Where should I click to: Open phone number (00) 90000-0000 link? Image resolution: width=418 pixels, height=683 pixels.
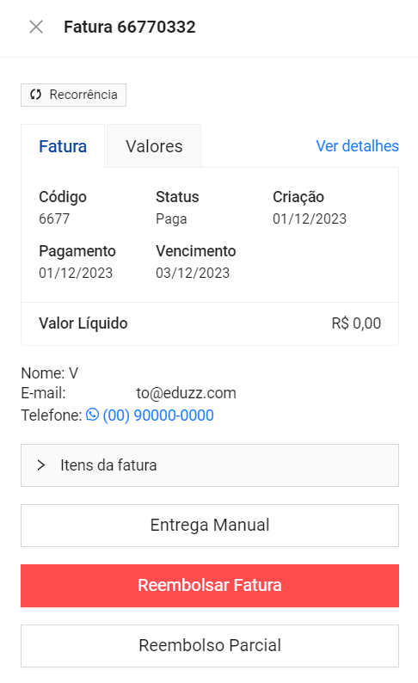tap(158, 415)
